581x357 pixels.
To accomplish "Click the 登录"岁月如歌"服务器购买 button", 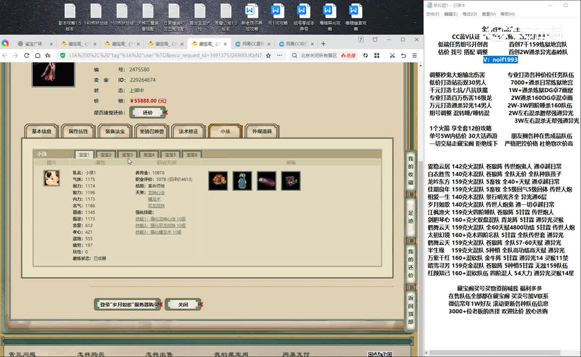I will point(127,304).
